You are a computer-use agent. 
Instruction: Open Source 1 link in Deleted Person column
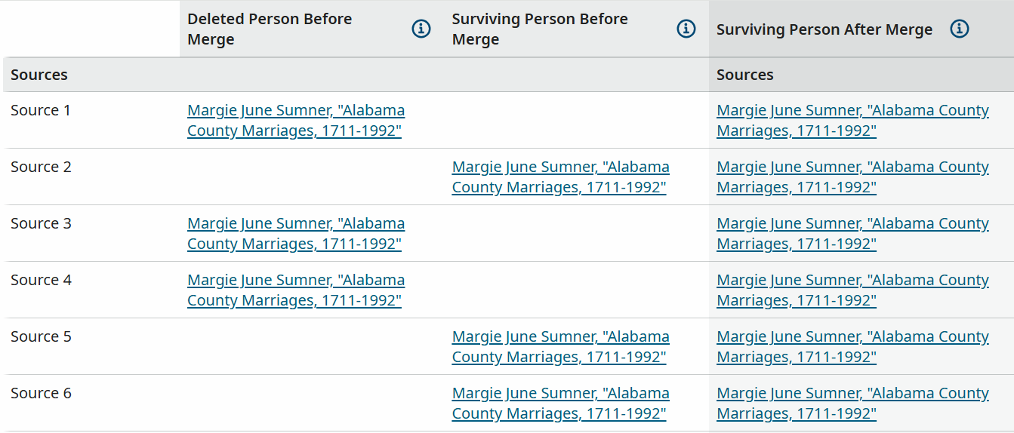tap(295, 121)
